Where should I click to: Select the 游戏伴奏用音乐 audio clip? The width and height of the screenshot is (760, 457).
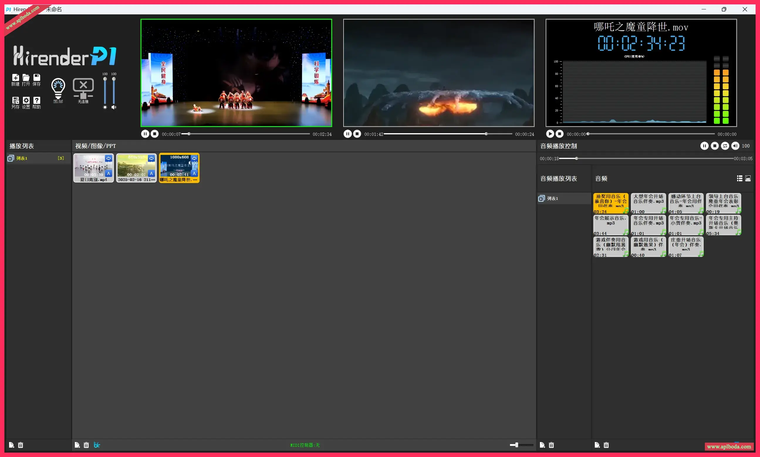tap(611, 247)
